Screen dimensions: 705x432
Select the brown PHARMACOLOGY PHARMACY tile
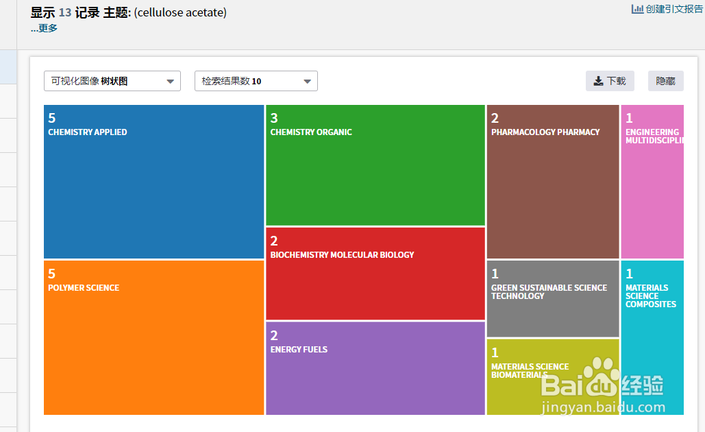click(553, 182)
